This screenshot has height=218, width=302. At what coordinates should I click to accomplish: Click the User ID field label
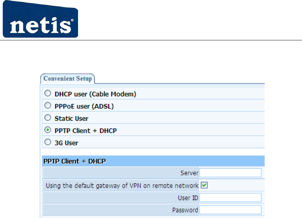(x=188, y=198)
